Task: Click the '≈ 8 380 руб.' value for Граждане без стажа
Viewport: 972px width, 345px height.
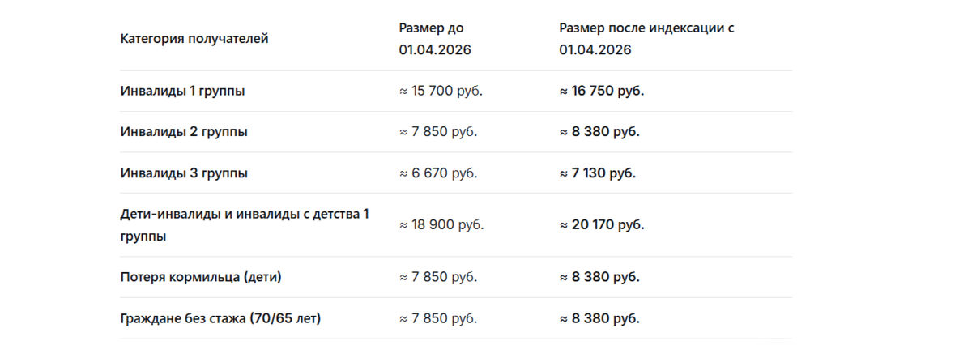Action: pos(599,318)
